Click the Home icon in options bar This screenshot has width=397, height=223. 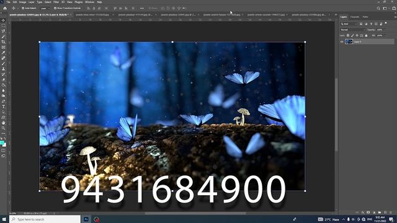coord(5,8)
